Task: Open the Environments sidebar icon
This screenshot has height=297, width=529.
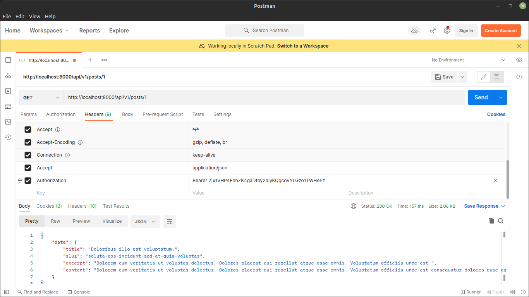Action: (8, 91)
